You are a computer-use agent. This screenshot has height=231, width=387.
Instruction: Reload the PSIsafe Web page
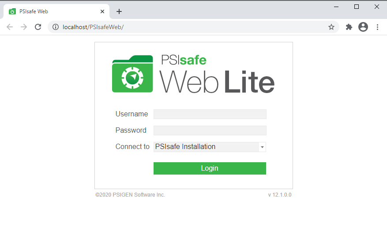coord(38,27)
